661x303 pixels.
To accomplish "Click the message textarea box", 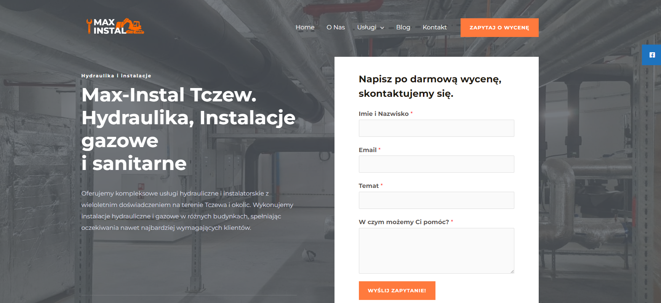I will [x=436, y=250].
